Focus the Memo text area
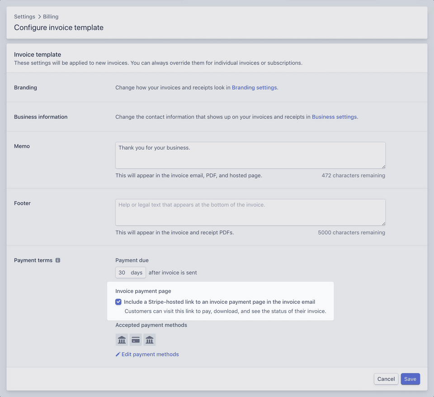The width and height of the screenshot is (434, 397). (x=250, y=156)
